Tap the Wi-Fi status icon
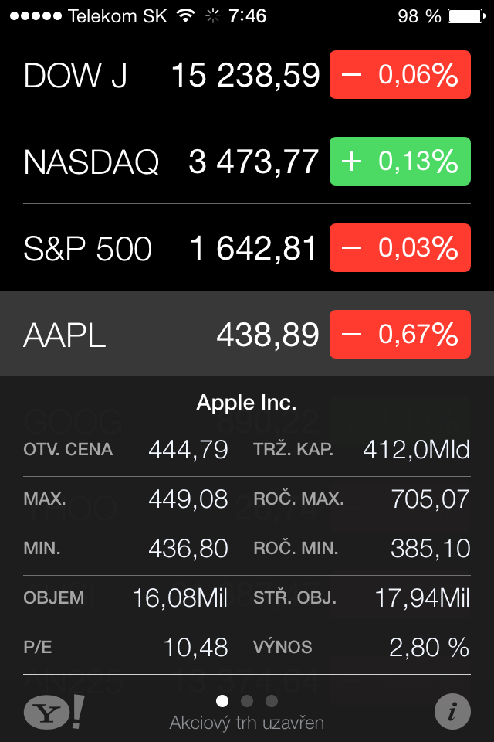 pos(185,16)
